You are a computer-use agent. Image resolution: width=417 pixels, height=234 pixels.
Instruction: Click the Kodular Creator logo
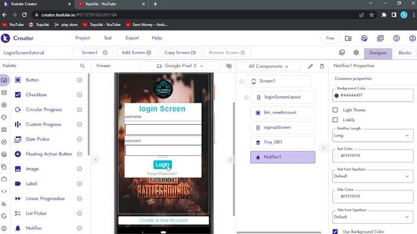[5, 38]
